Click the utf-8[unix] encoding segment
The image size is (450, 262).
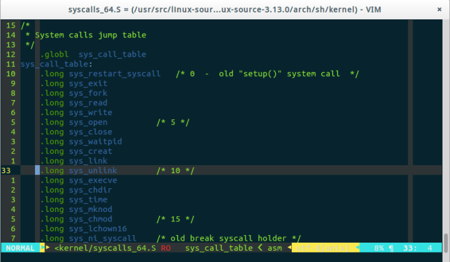(x=323, y=248)
